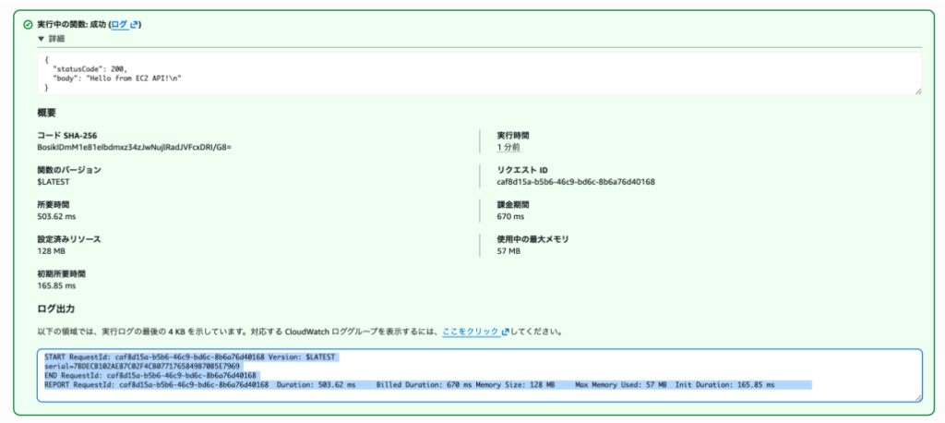Click the 関数のバージョン label
Viewport: 945px width, 423px height.
[x=68, y=170]
